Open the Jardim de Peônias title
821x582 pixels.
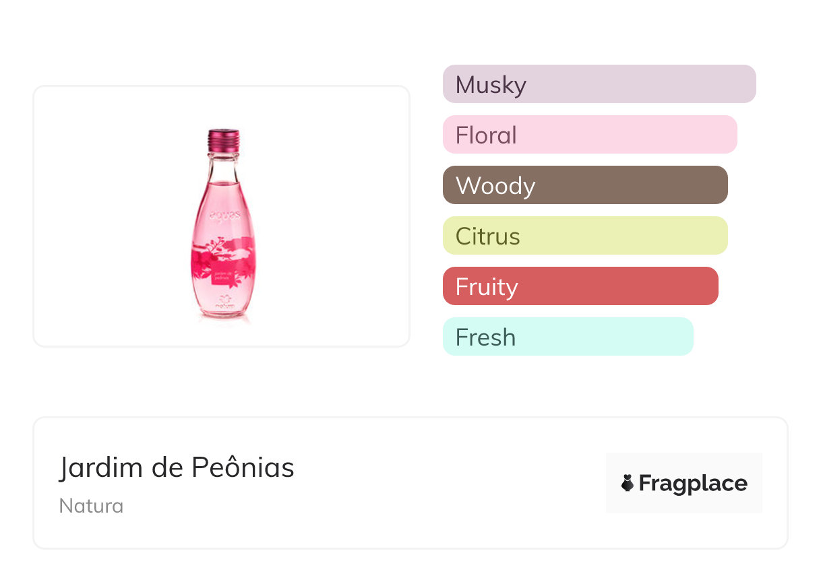pos(177,467)
